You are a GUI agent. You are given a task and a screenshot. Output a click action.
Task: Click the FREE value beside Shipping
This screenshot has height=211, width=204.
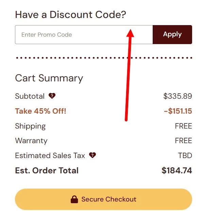tap(183, 126)
